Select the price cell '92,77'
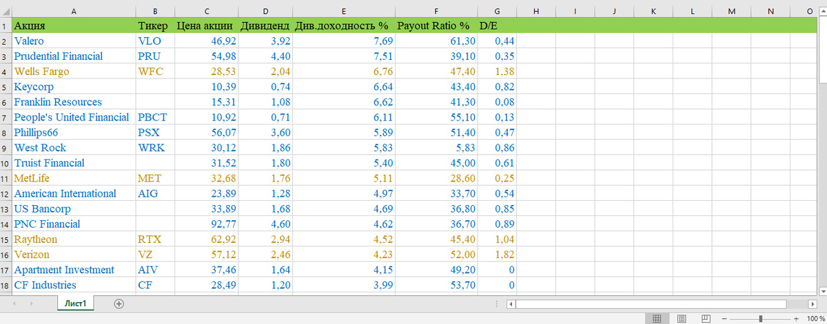 207,224
